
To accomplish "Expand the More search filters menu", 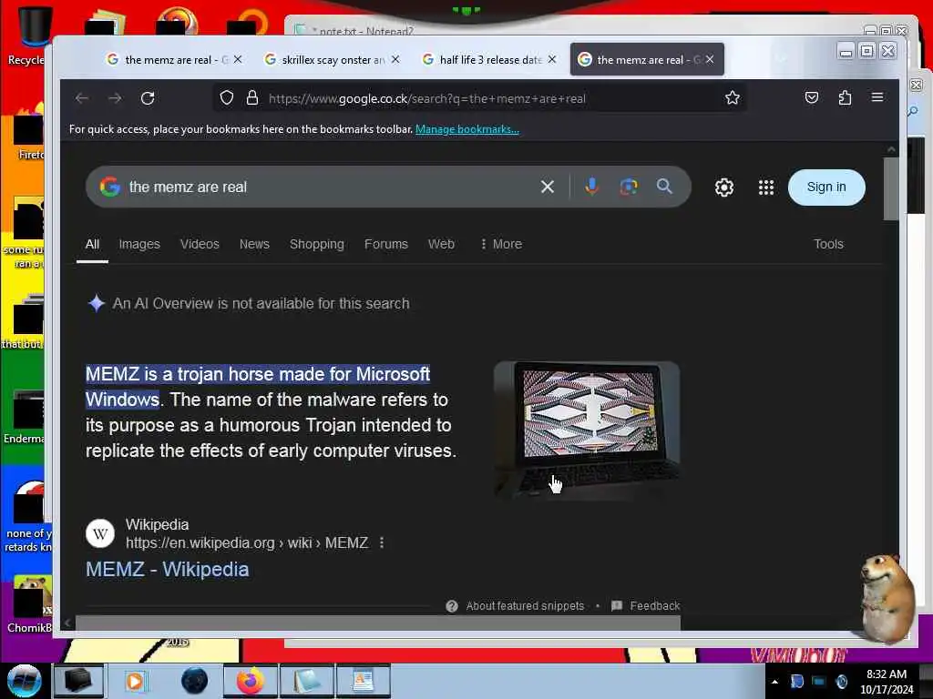I will (x=501, y=244).
